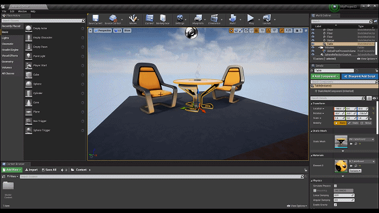Use selected asset for Static Mesh slot
The height and width of the screenshot is (213, 379).
pyautogui.click(x=351, y=144)
